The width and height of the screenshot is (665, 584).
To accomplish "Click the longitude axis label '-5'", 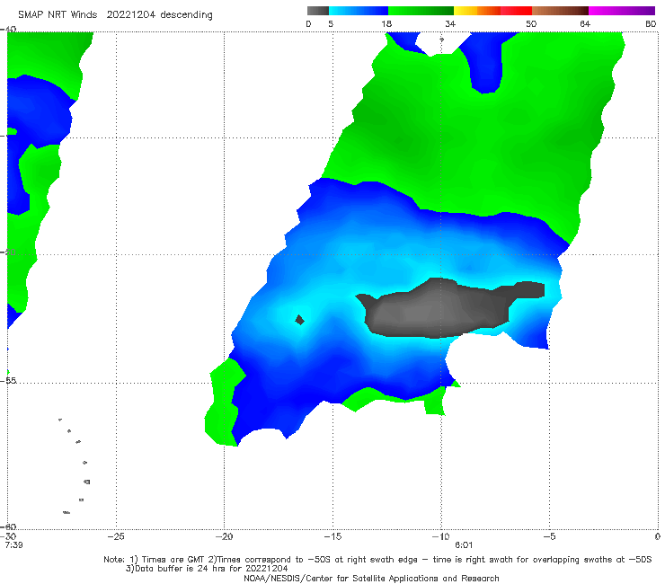I will (x=549, y=536).
